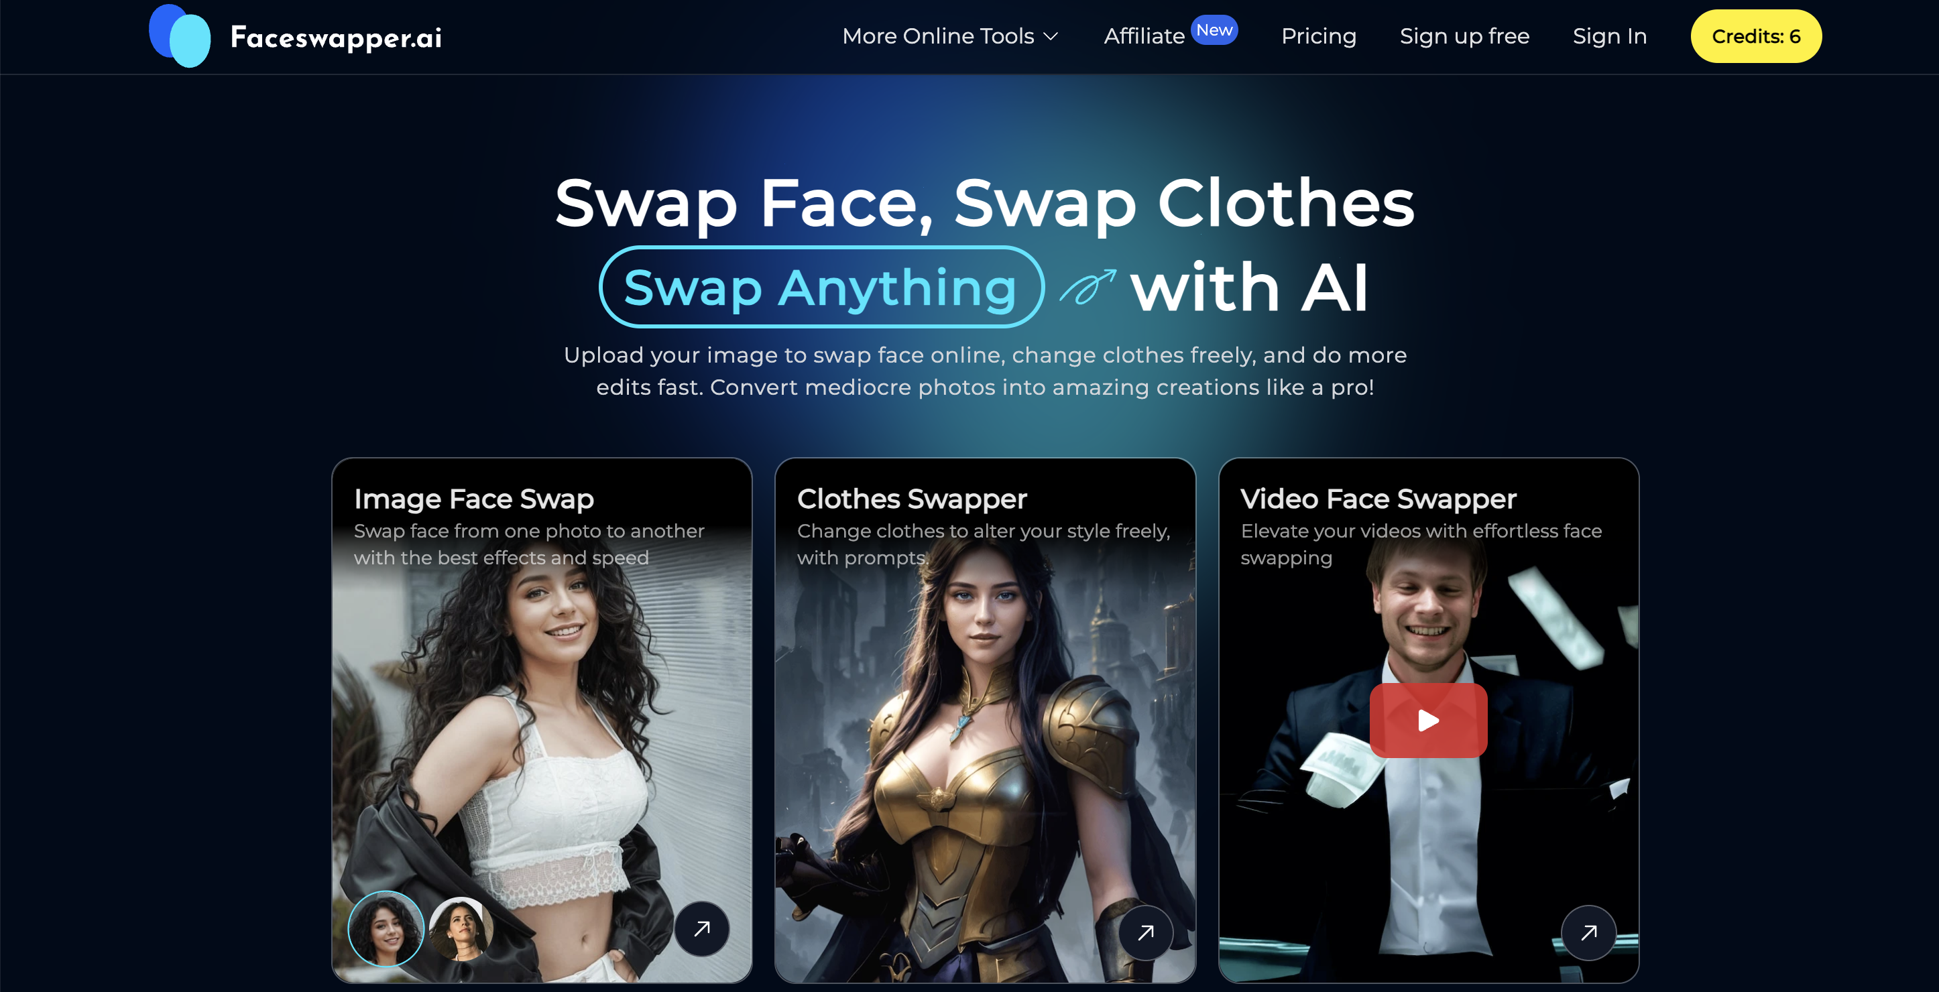This screenshot has height=992, width=1939.
Task: Click the More Online Tools chevron expander
Action: tap(1055, 37)
